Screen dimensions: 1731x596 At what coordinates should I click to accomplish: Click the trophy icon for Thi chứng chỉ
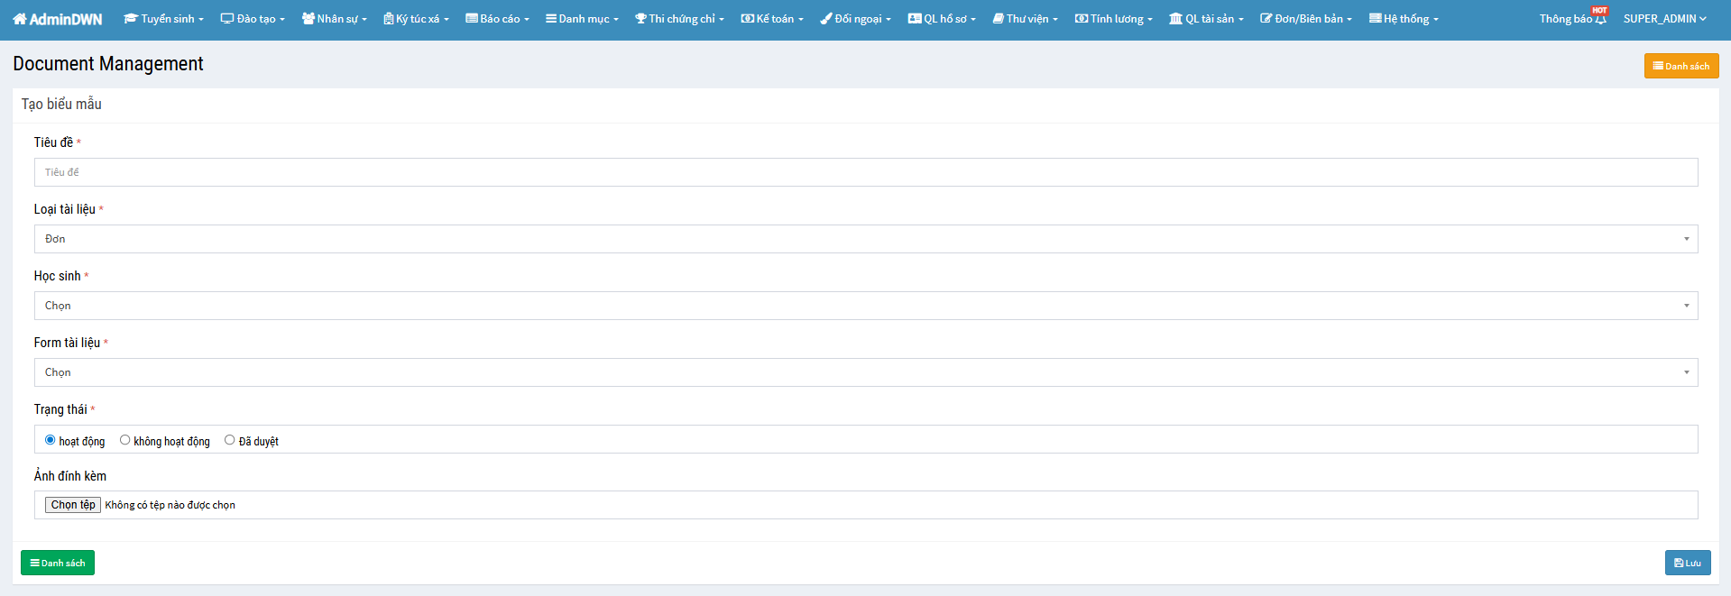tap(640, 19)
